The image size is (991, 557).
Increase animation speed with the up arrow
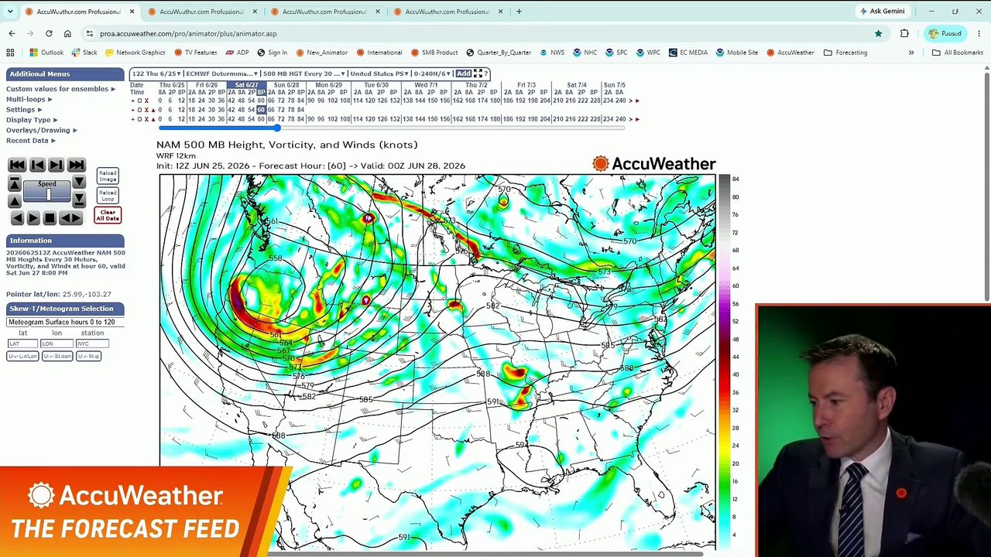(x=14, y=200)
